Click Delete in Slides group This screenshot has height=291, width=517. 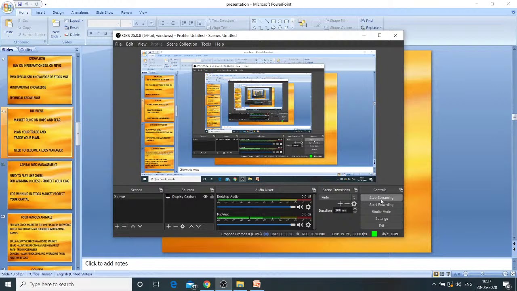[x=71, y=35]
